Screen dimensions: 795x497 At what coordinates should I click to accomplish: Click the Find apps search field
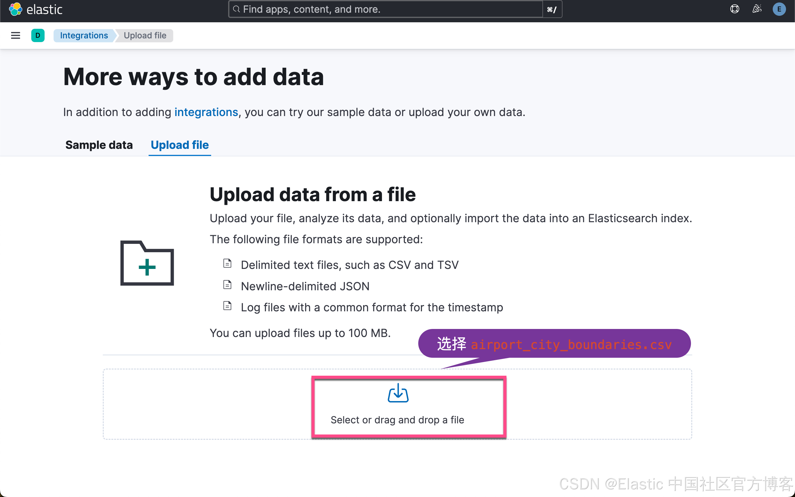[362, 9]
